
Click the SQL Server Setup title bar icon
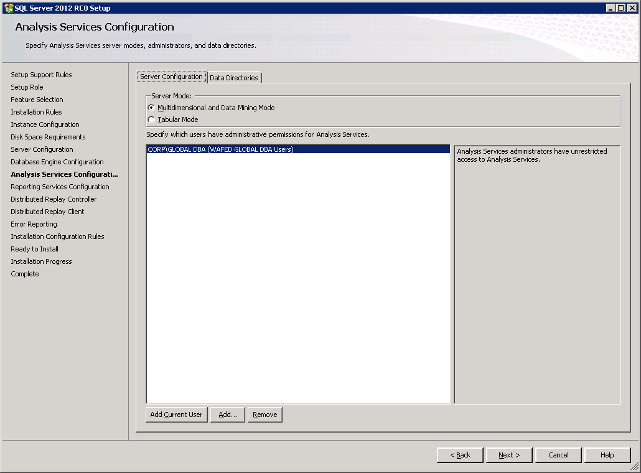(x=9, y=8)
